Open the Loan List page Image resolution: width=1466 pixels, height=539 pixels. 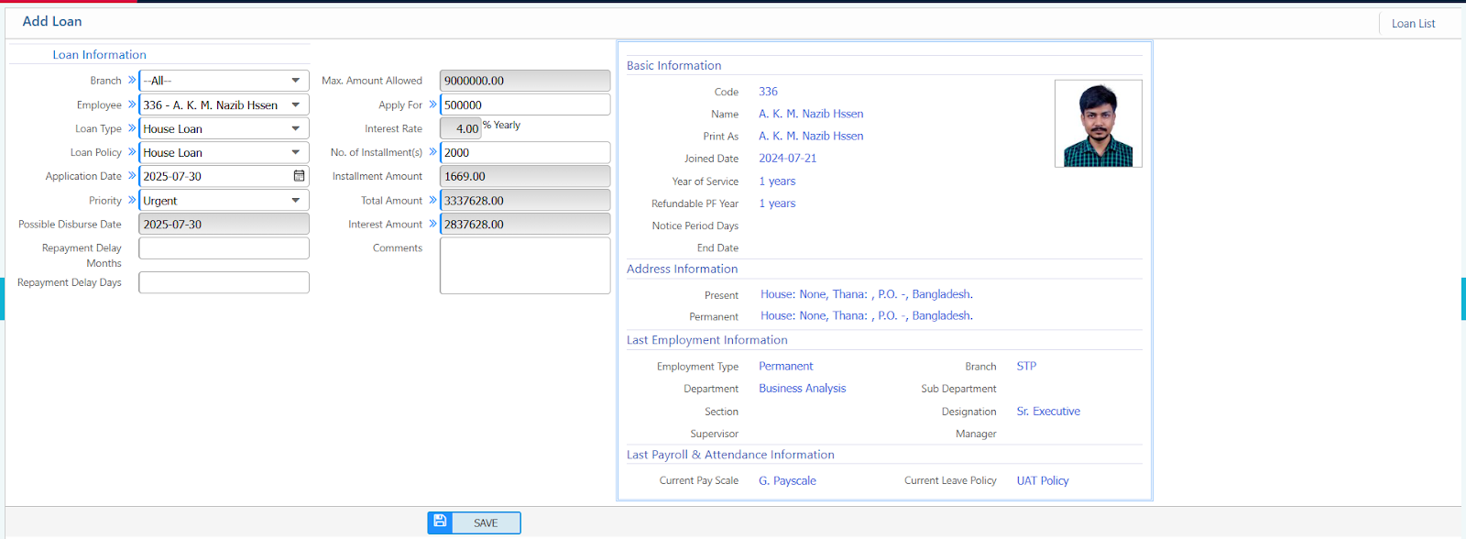tap(1413, 24)
